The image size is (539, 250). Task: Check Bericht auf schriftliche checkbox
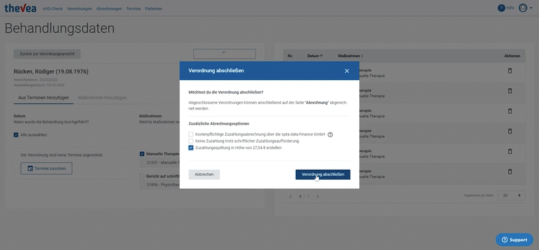pos(142,176)
